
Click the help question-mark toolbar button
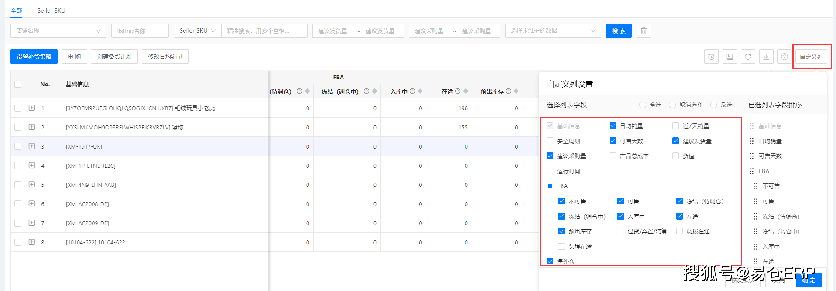point(785,57)
